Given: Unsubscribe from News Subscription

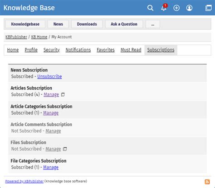Looking at the screenshot, I should coord(49,76).
